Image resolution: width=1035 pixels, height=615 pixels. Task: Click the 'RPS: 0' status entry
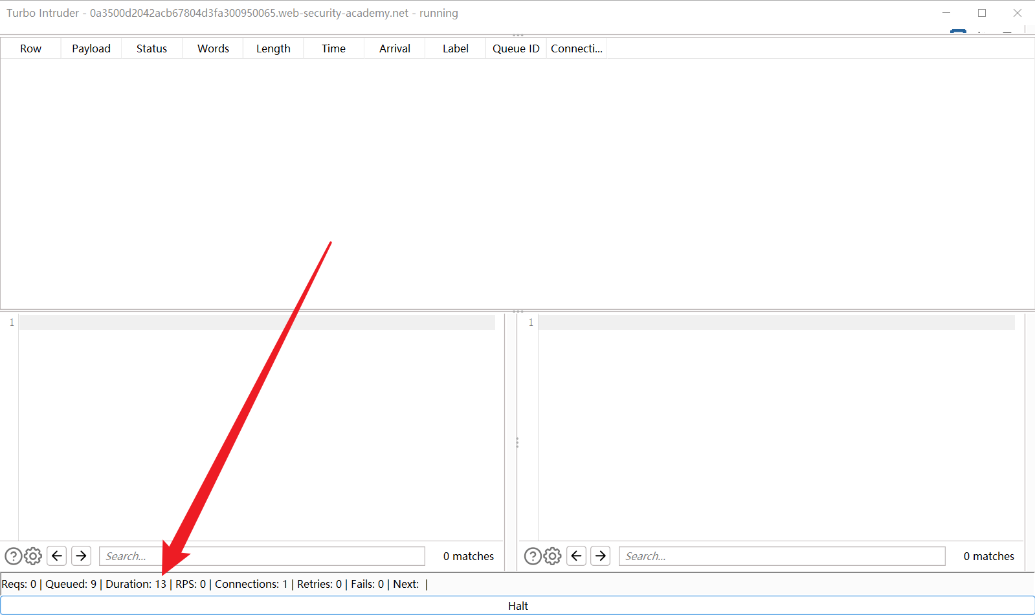[x=191, y=584]
